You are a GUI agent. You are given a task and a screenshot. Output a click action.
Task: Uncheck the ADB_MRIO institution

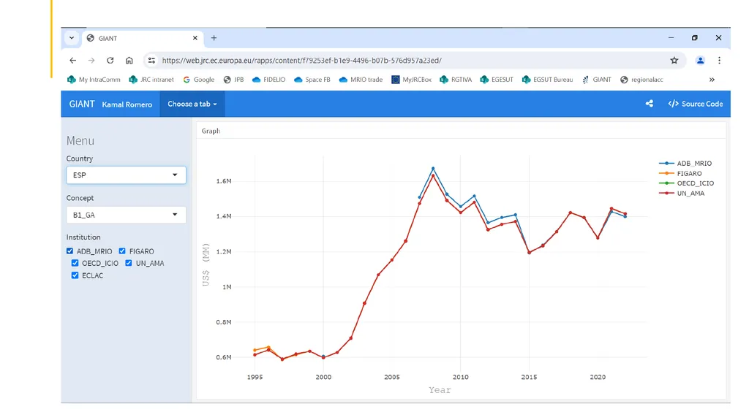coord(69,251)
